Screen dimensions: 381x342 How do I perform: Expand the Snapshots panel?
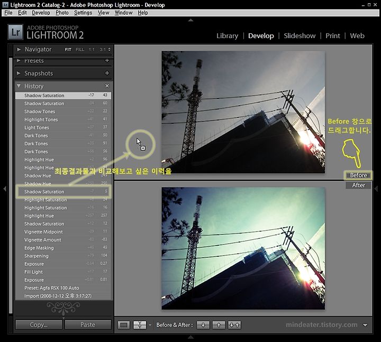pos(19,73)
